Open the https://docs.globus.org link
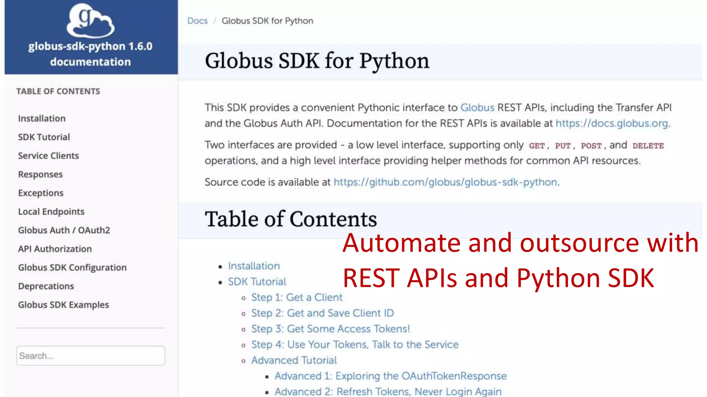Viewport: 707px width, 397px height. [x=612, y=123]
